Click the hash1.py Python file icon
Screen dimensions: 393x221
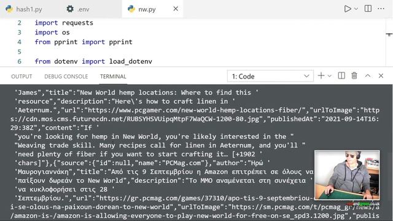pyautogui.click(x=9, y=9)
